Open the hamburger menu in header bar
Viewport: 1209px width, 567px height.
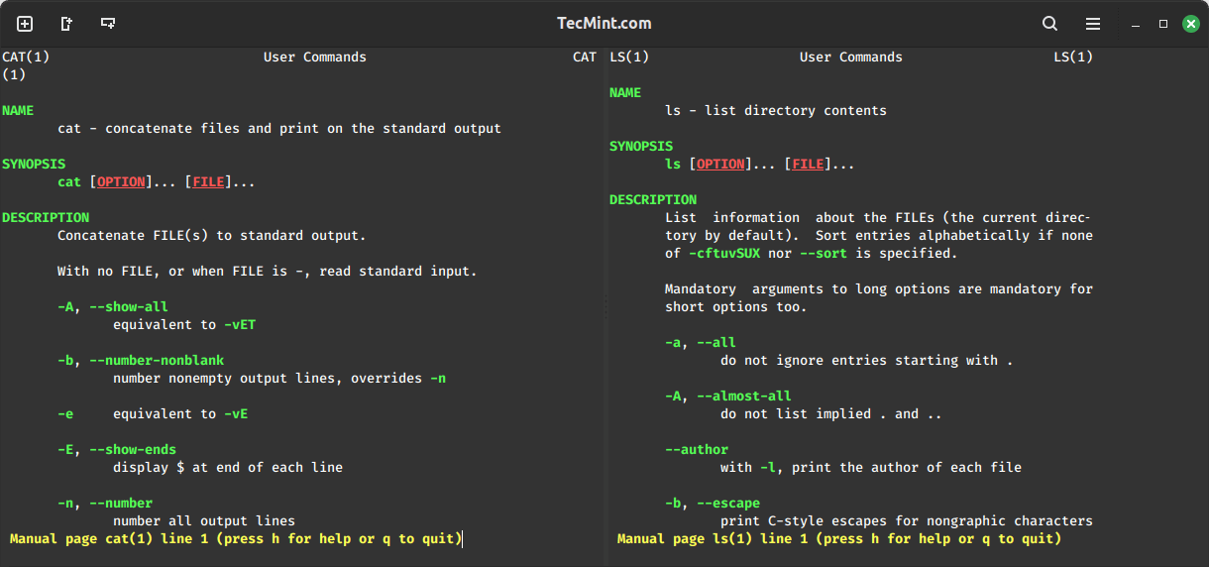1093,24
